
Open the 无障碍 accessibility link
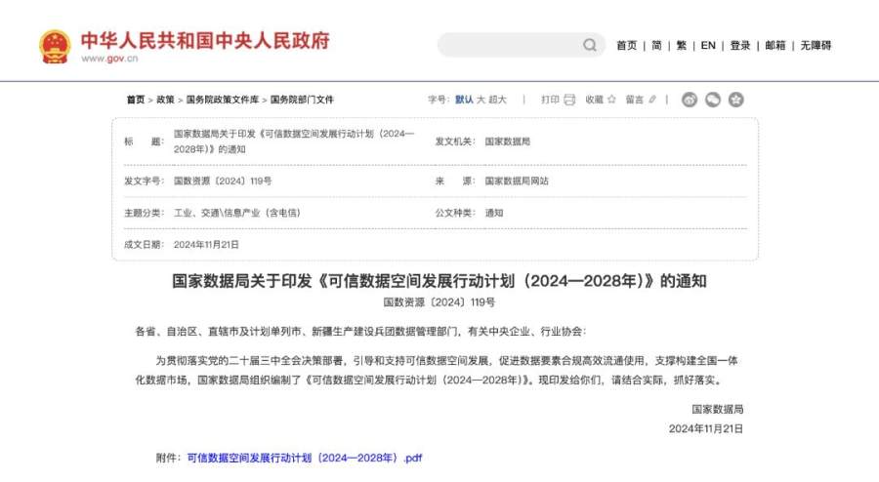pos(816,45)
